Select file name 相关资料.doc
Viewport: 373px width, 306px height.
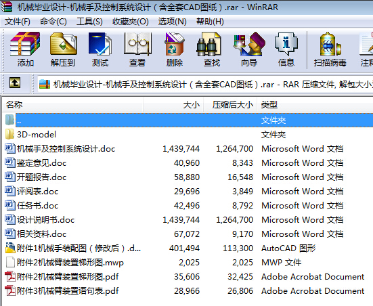click(x=41, y=234)
